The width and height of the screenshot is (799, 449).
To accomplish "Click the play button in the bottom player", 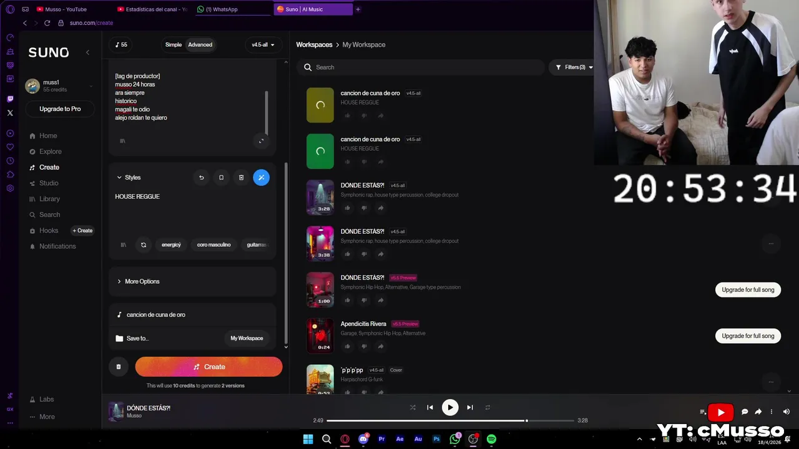I will pos(450,407).
